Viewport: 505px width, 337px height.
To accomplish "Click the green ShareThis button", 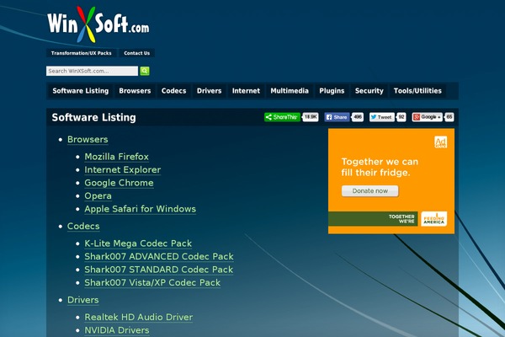I will [x=282, y=117].
